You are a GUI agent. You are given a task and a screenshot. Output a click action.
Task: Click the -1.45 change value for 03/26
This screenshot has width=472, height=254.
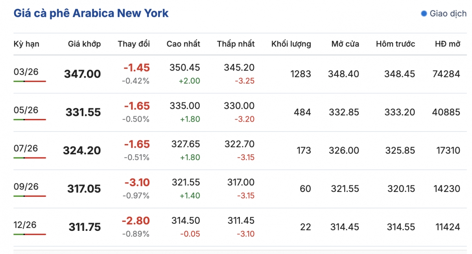(136, 68)
